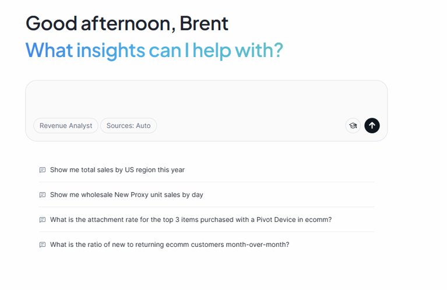447x290 pixels.
Task: Click divider line below the New Proxy suggestion
Action: pyautogui.click(x=206, y=207)
